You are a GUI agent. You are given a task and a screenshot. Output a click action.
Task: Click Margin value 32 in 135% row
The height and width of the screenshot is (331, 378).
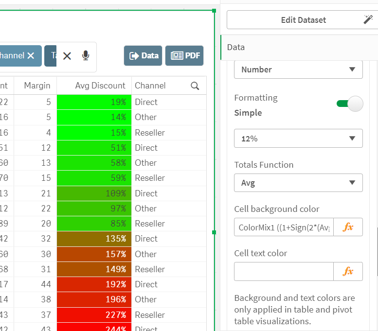tap(46, 239)
